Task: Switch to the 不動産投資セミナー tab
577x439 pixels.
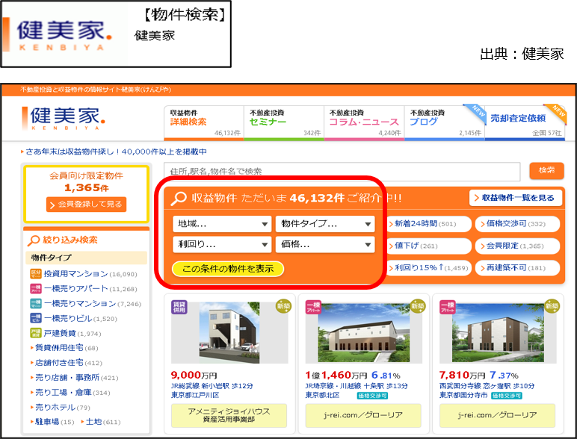Action: [284, 122]
